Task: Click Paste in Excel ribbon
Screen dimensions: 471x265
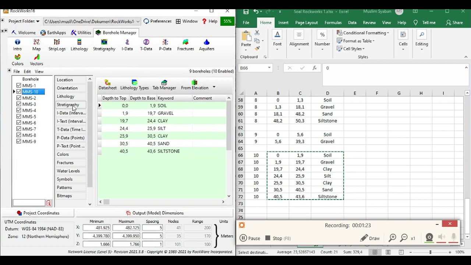Action: point(246,39)
